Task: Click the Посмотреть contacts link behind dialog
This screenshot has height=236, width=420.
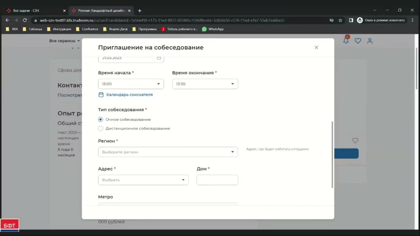Action: 70,95
